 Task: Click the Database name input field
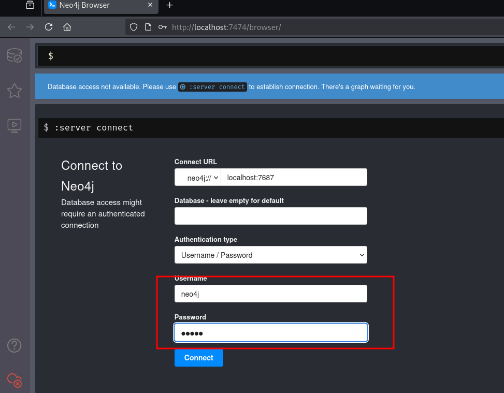270,216
